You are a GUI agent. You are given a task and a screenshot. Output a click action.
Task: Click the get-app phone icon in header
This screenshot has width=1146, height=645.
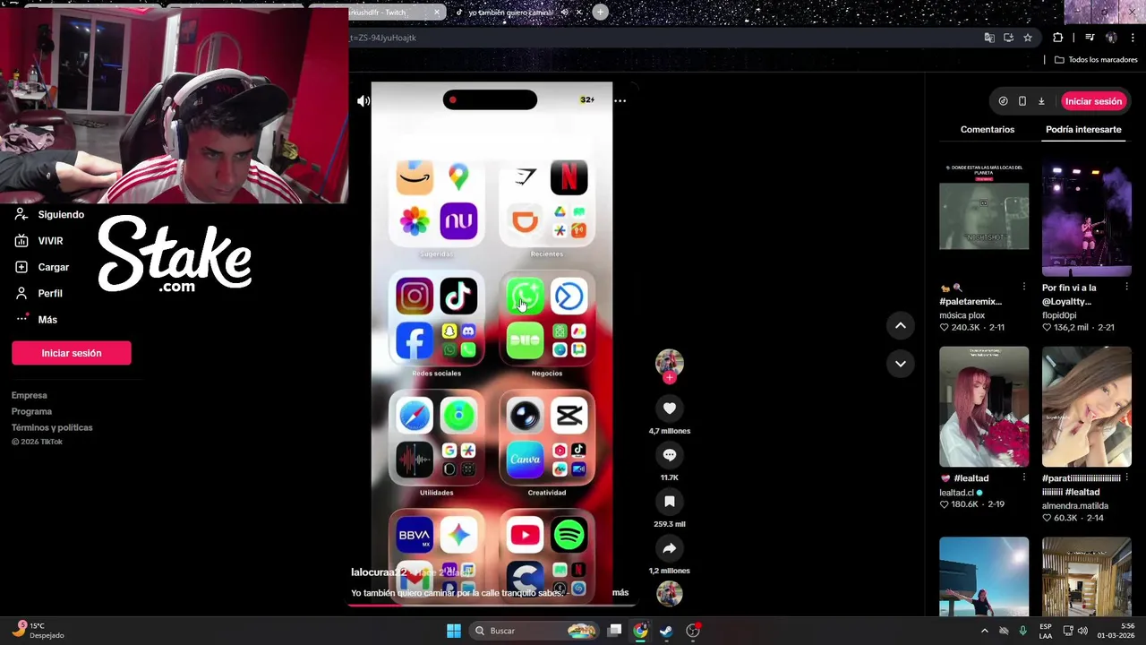pos(1022,101)
